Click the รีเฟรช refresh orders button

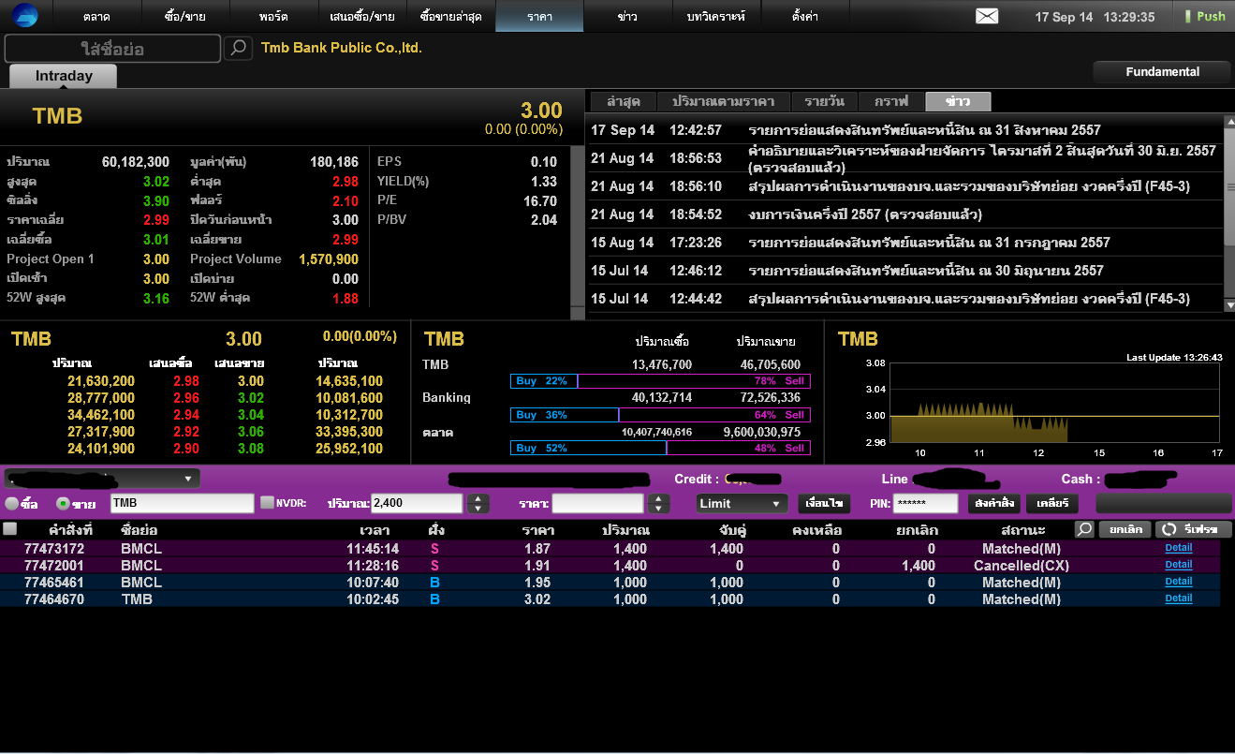pos(1192,529)
